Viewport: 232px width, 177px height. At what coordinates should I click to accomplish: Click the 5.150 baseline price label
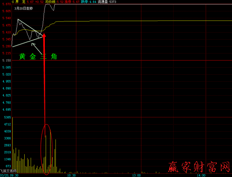click(x=7, y=60)
